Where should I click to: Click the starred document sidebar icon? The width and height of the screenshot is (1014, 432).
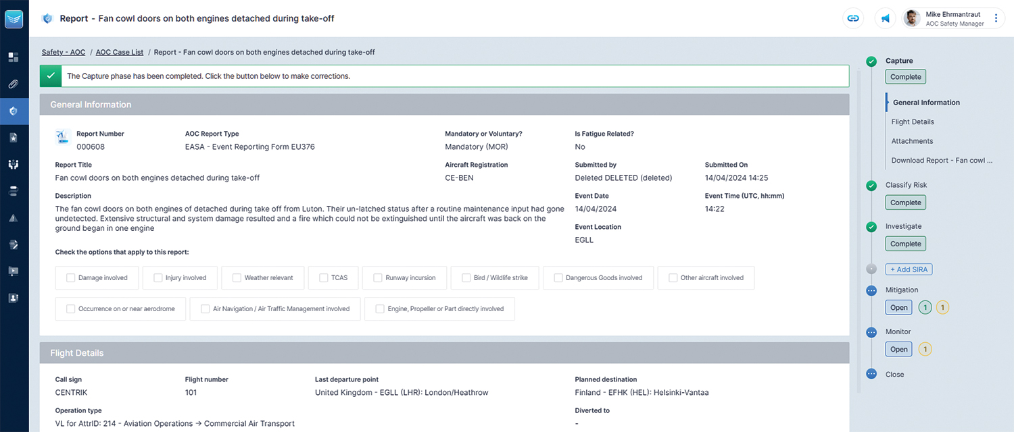coord(14,138)
